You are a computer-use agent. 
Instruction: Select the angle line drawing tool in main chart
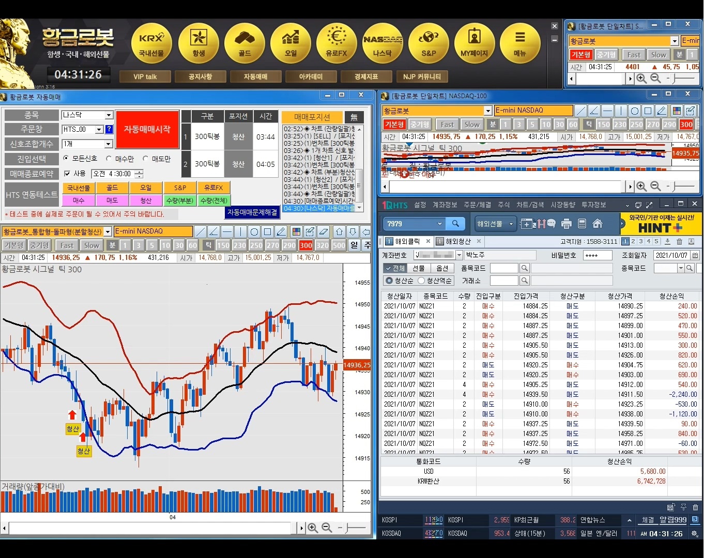coord(213,231)
